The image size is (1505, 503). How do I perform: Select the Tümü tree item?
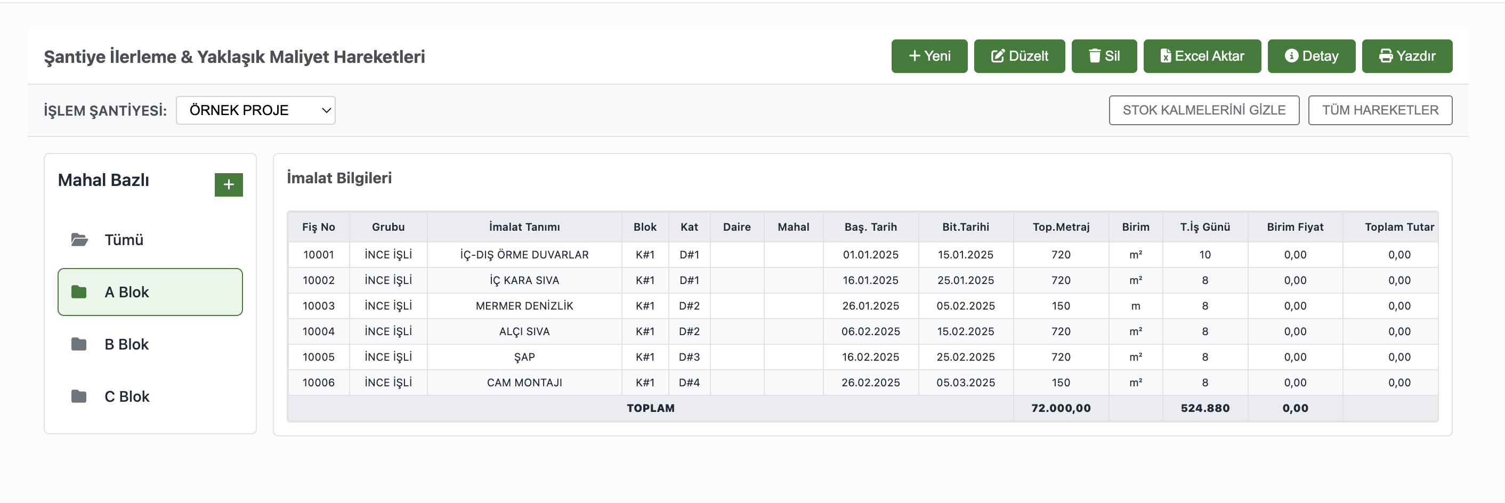[124, 240]
